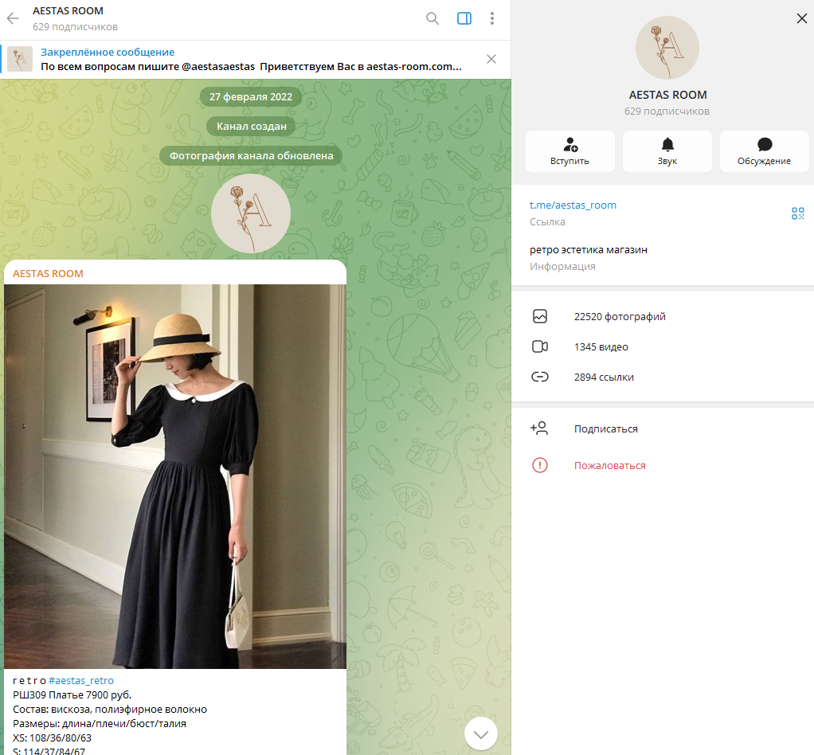Click the channel avatar in info panel

coord(667,48)
